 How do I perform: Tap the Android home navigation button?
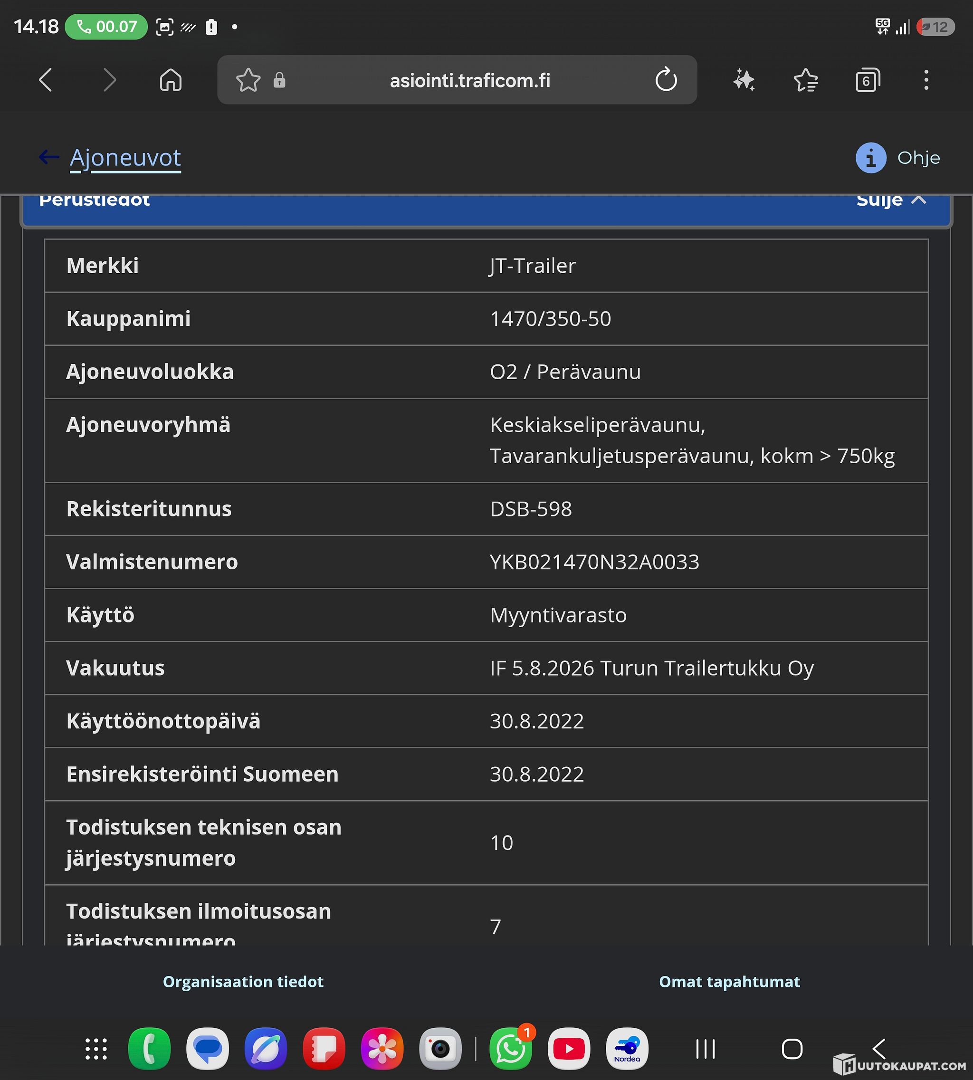pyautogui.click(x=792, y=1049)
